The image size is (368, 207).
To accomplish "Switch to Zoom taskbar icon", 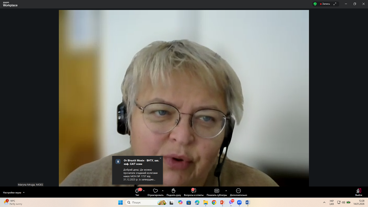I will click(x=239, y=202).
